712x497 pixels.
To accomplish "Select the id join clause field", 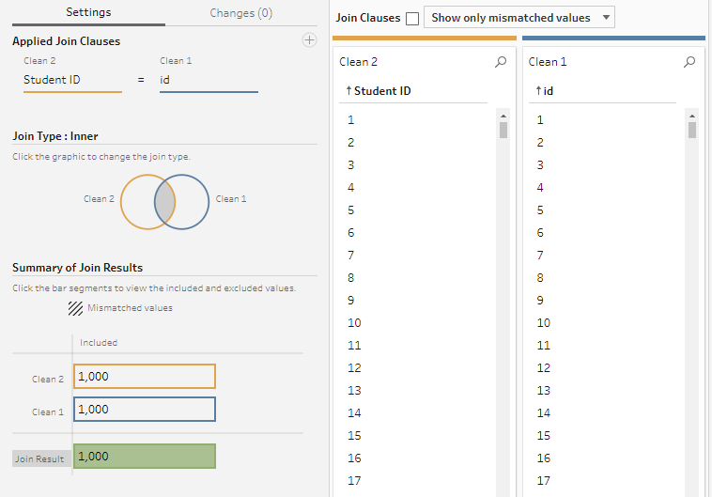I will [x=208, y=81].
